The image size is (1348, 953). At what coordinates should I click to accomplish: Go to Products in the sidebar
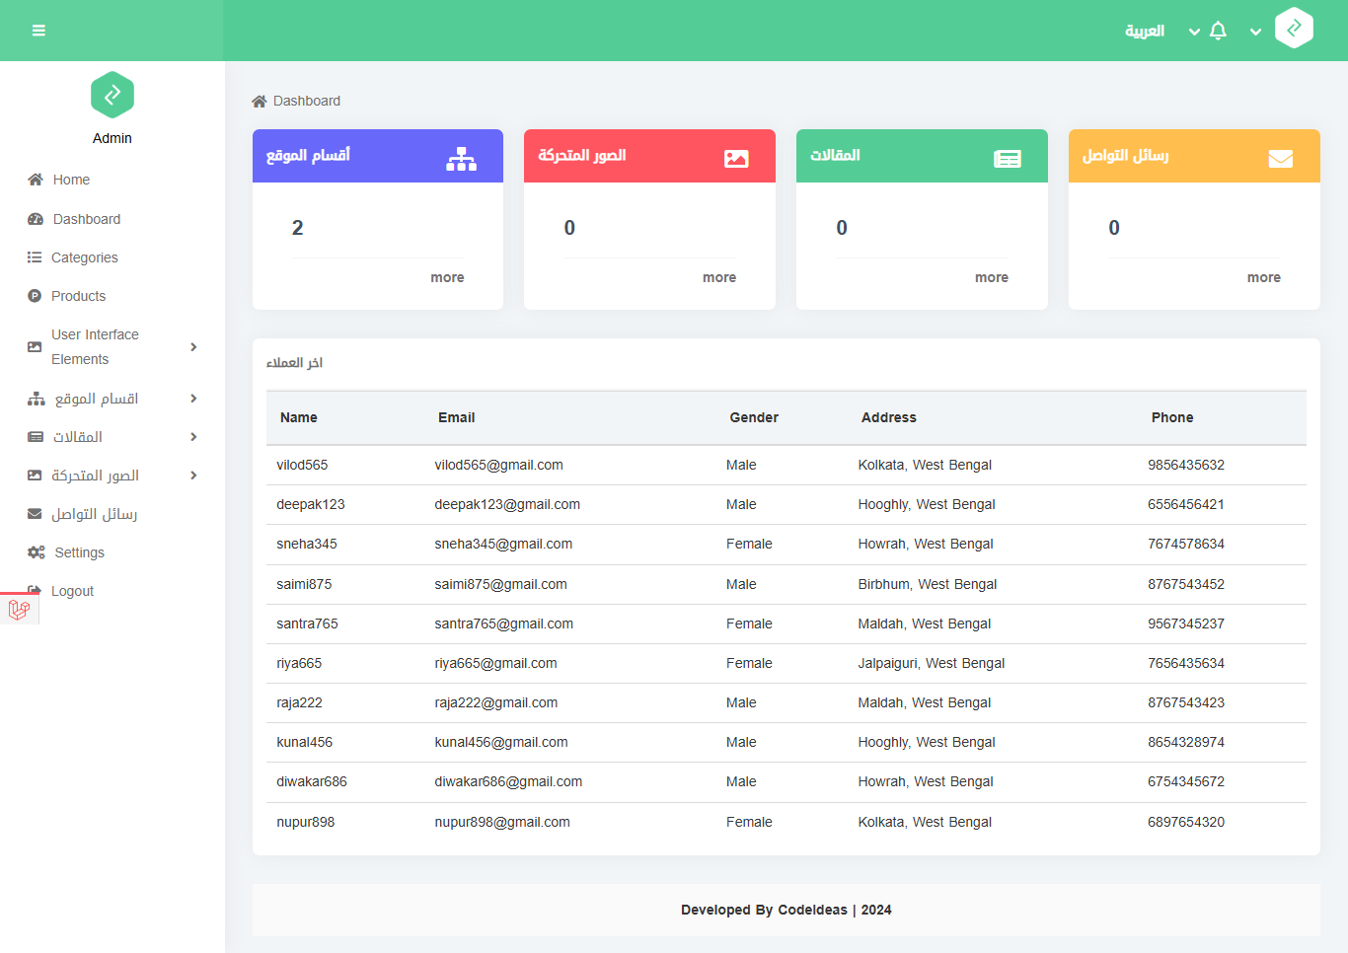point(78,296)
